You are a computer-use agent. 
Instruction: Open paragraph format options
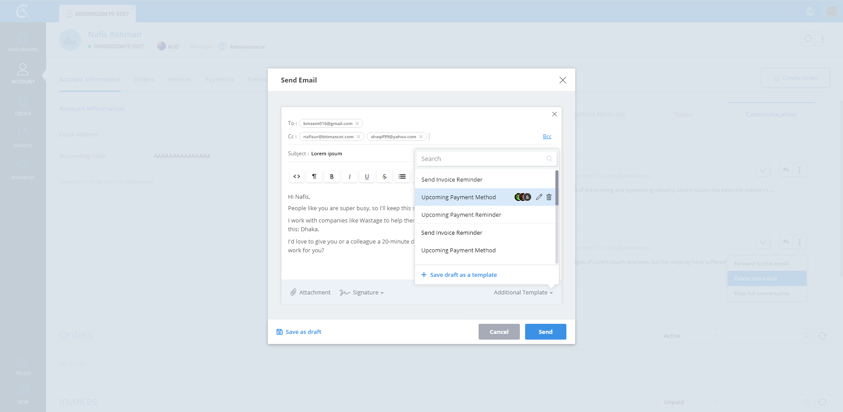point(314,176)
